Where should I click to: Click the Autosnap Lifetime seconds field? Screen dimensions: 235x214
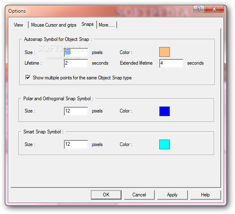[x=76, y=63]
